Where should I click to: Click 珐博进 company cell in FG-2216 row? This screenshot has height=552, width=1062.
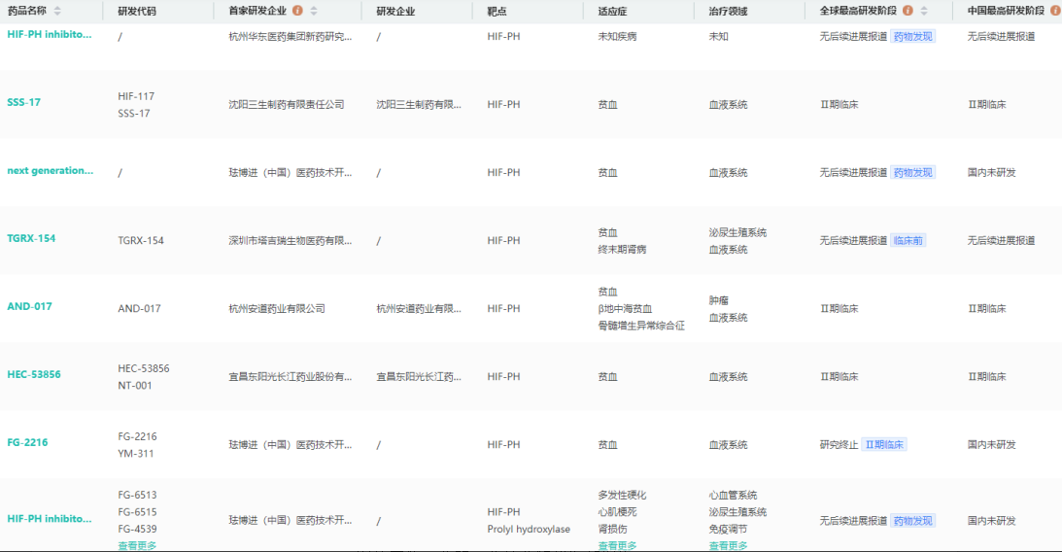[290, 445]
